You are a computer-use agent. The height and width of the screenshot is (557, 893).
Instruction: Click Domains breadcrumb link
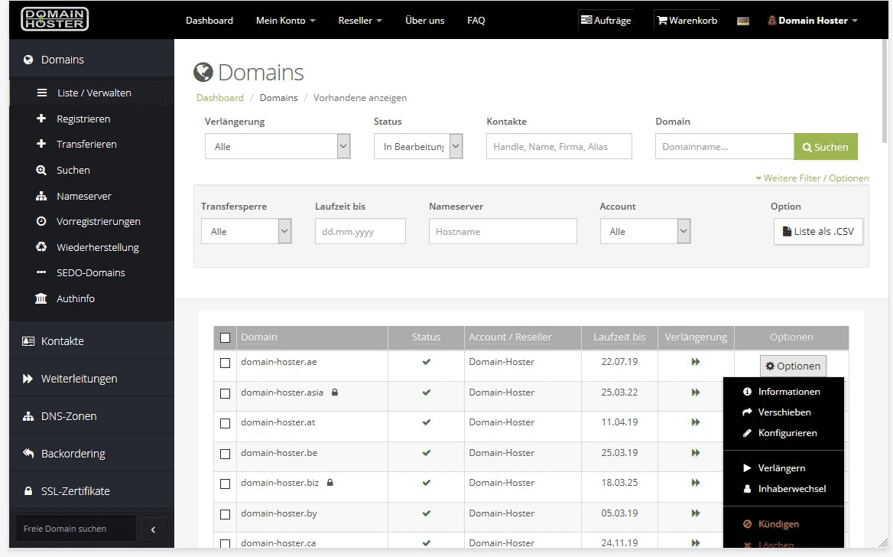pos(278,97)
